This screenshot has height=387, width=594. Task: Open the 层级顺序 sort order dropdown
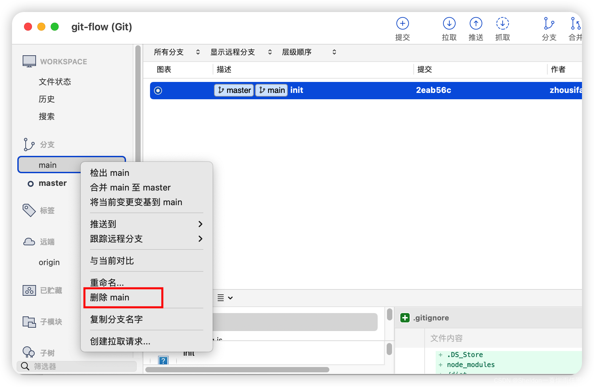click(309, 52)
